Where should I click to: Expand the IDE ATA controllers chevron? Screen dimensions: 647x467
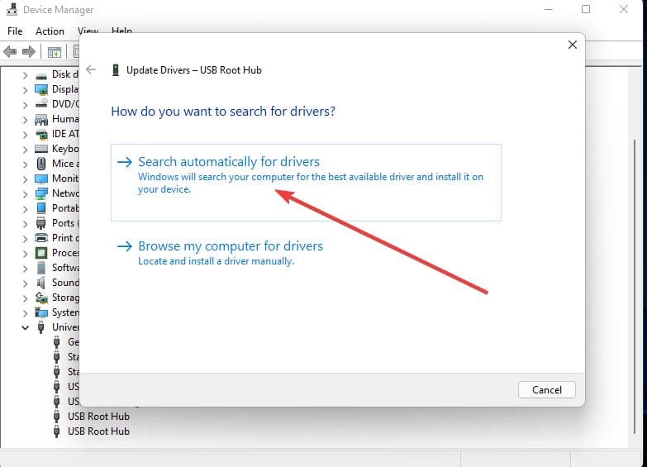tap(25, 134)
